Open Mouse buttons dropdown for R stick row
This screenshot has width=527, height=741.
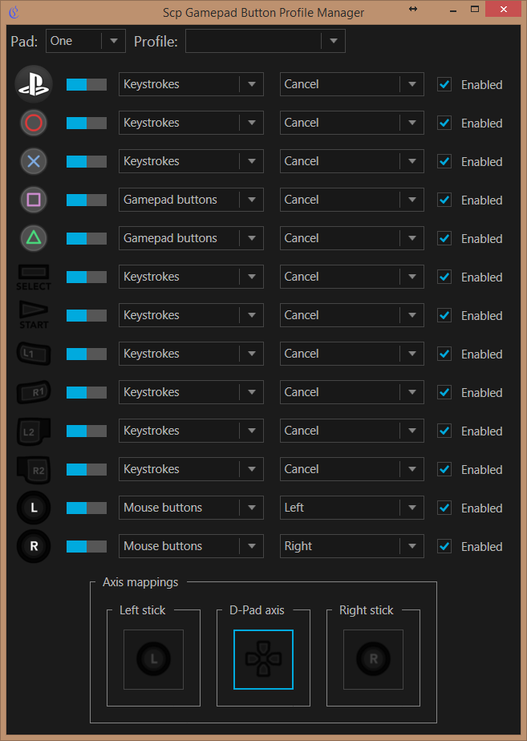click(191, 546)
